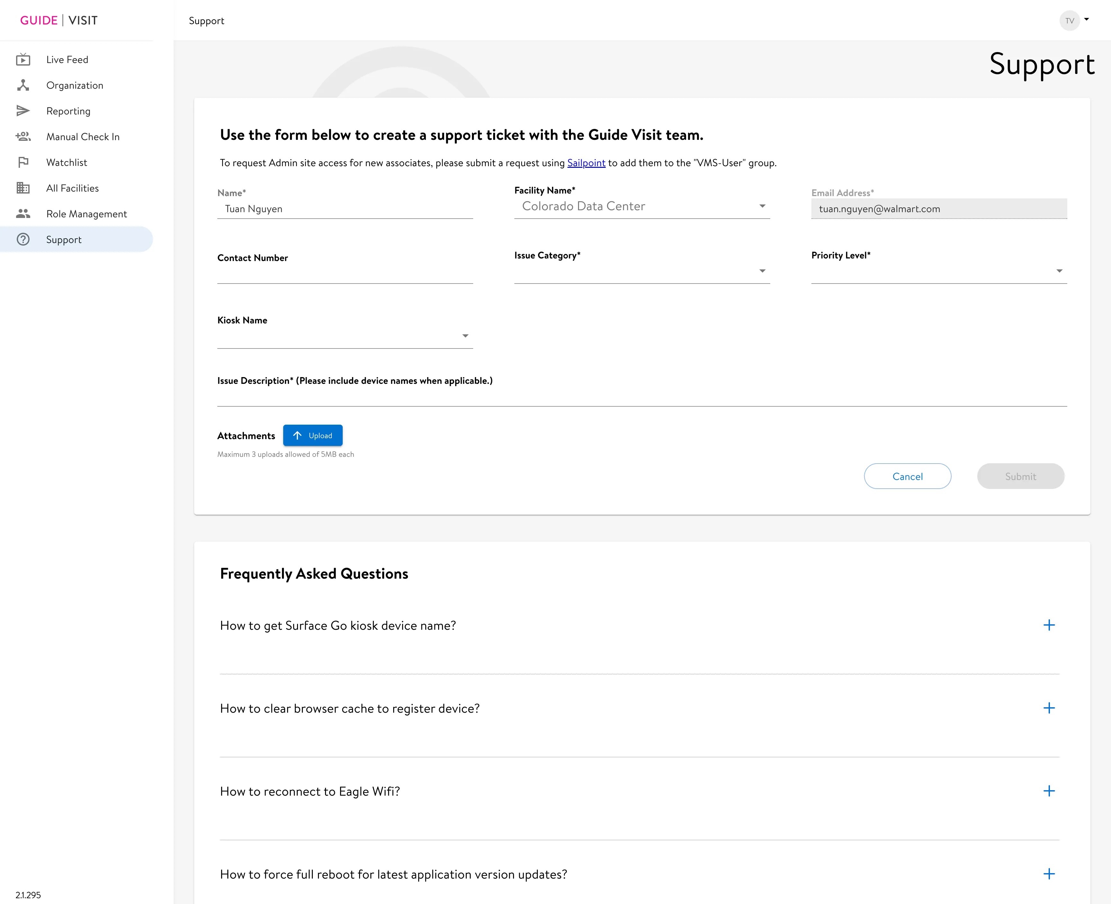Follow the Sailpoint link
This screenshot has height=904, width=1111.
586,163
